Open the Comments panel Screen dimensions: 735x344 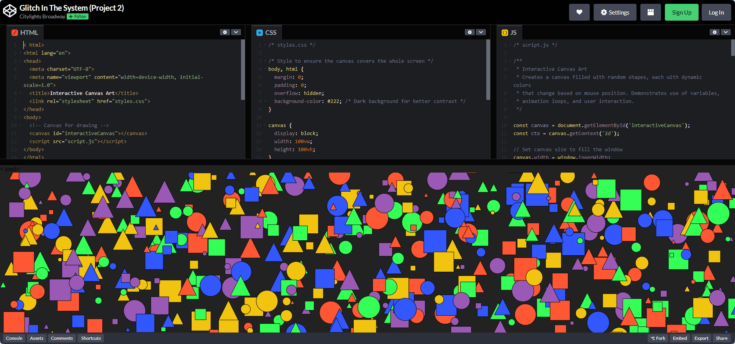coord(62,338)
